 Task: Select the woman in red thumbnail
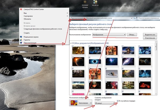point(111,85)
